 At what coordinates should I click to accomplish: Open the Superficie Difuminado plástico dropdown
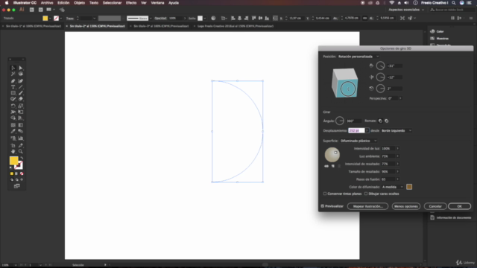click(358, 141)
